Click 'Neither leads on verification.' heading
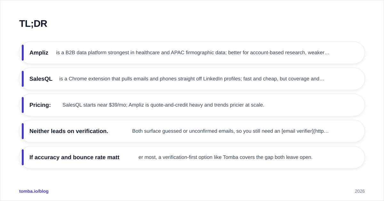Screen dimensions: 384x201 coord(69,131)
